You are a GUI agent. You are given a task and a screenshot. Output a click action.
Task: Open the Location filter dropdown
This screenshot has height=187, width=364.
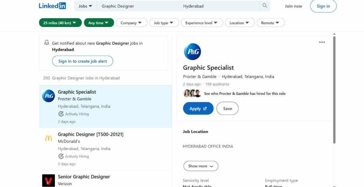240,23
